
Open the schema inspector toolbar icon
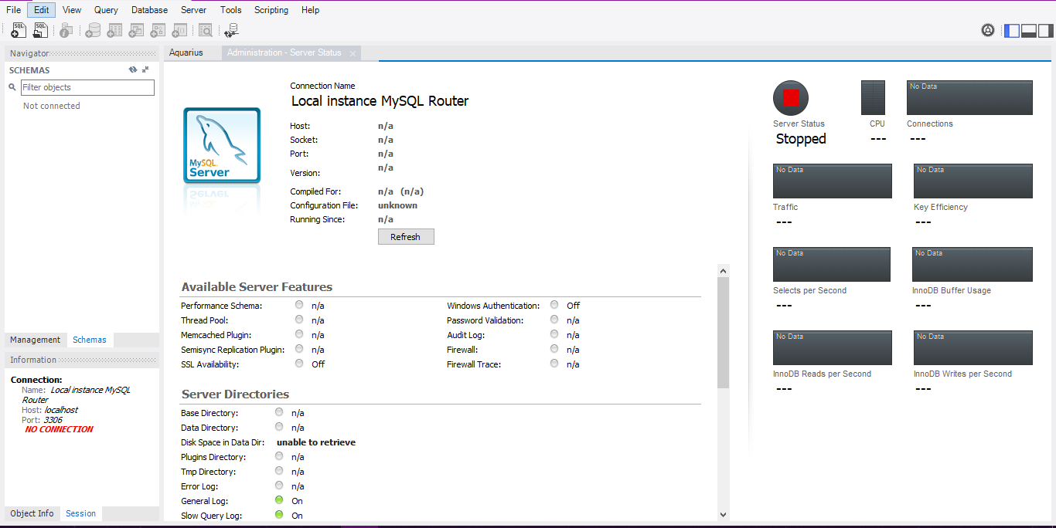(66, 30)
